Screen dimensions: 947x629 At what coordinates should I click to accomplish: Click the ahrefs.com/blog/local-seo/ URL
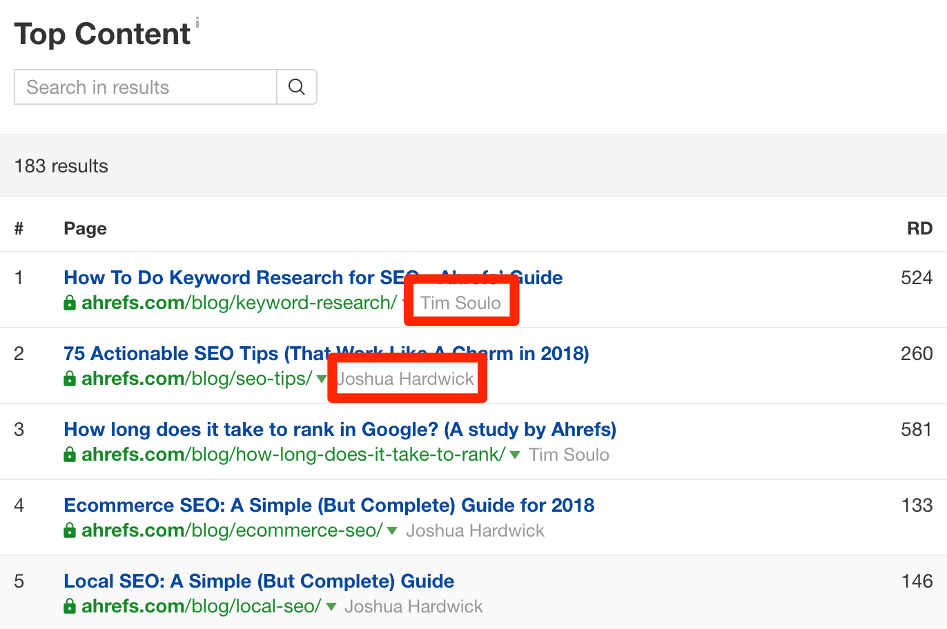pos(201,606)
